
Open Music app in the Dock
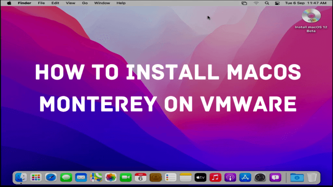tap(215, 177)
